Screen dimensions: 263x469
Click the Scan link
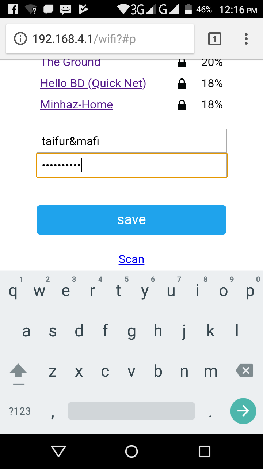click(131, 259)
